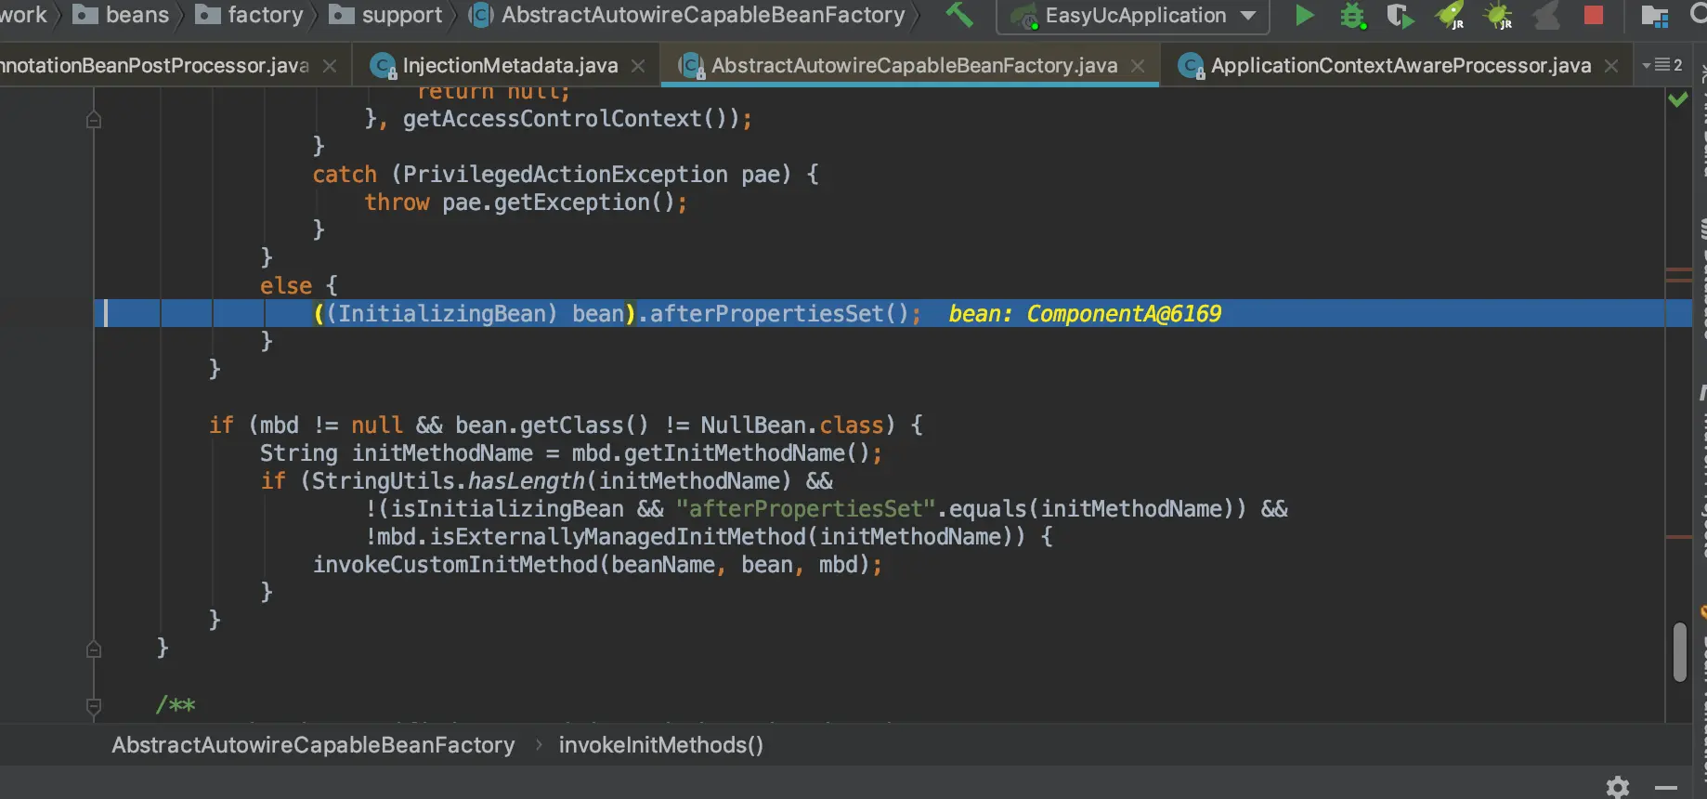
Task: Start debugging with the green bug icon
Action: pyautogui.click(x=1353, y=16)
